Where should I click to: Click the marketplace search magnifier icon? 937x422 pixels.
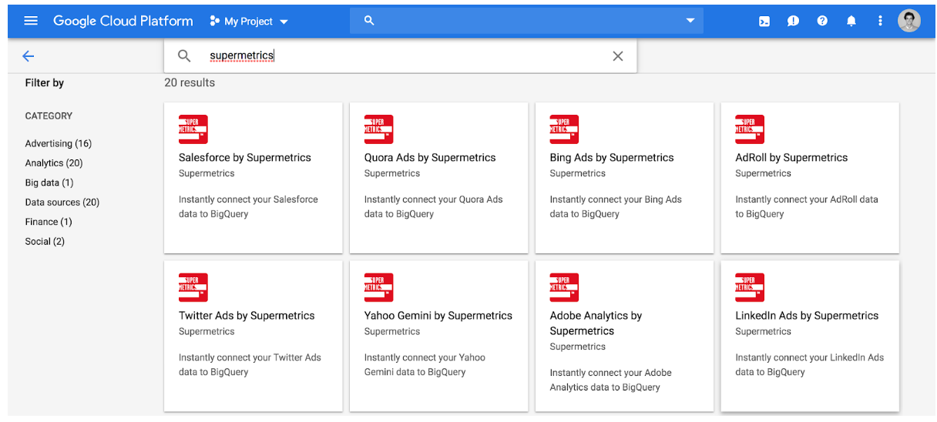[x=184, y=56]
